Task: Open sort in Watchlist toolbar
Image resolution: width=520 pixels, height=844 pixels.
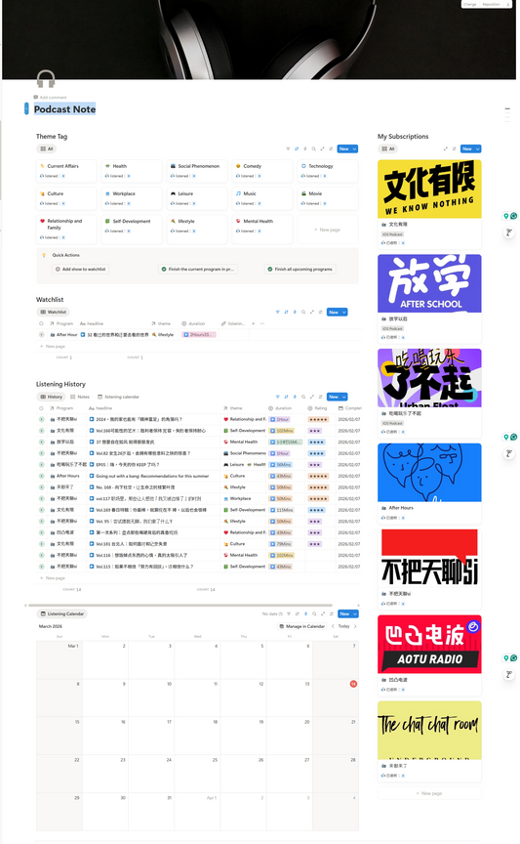Action: tap(286, 313)
